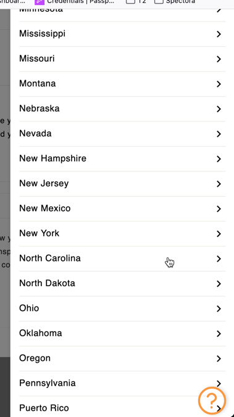
Task: Open the orange help question mark button
Action: tap(212, 401)
